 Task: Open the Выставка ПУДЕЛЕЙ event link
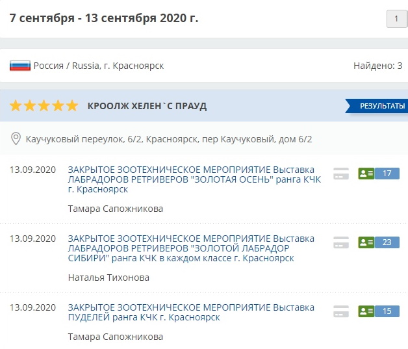pyautogui.click(x=190, y=312)
